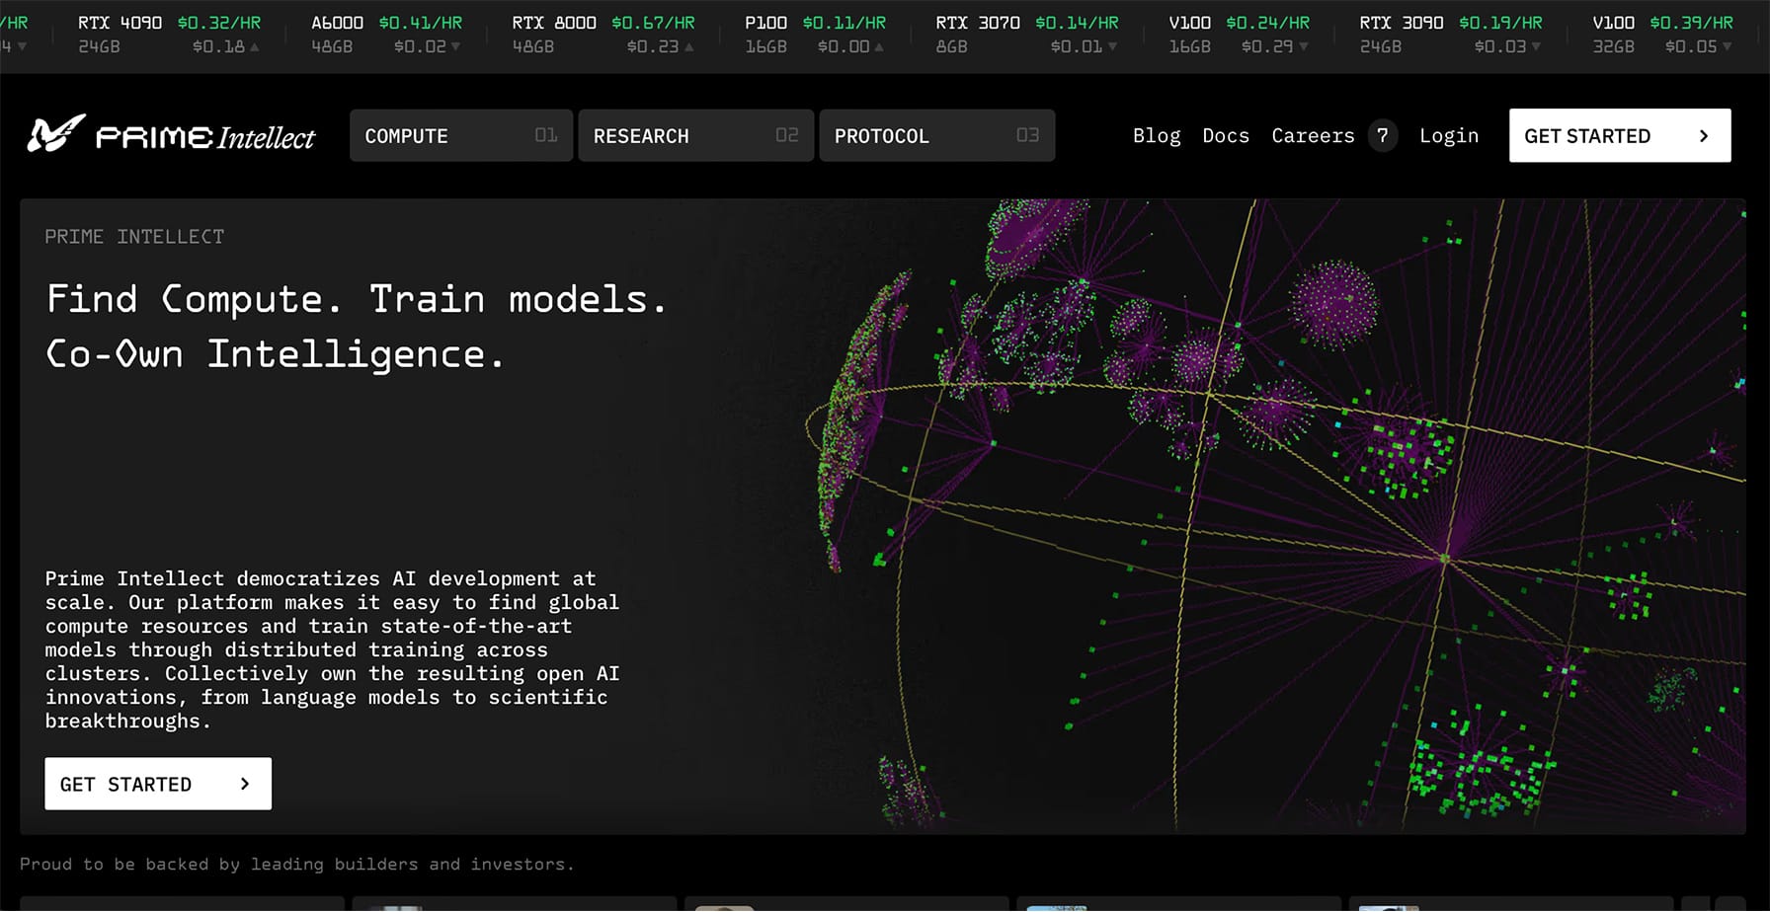Click down arrow next to RTX 3070 $0.01 change
The height and width of the screenshot is (912, 1770).
click(x=1112, y=46)
